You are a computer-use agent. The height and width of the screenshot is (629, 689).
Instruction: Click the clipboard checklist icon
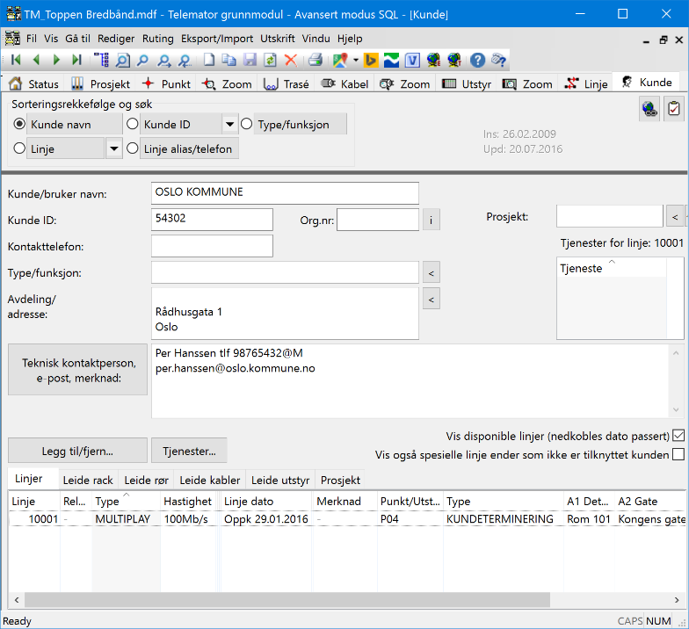tap(673, 109)
